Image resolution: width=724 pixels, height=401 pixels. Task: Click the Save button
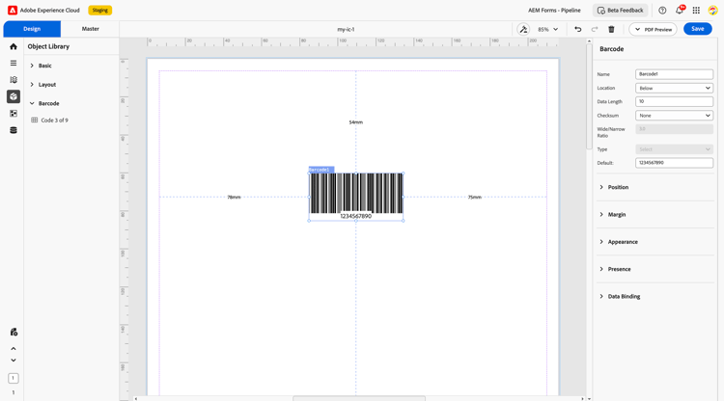point(697,29)
